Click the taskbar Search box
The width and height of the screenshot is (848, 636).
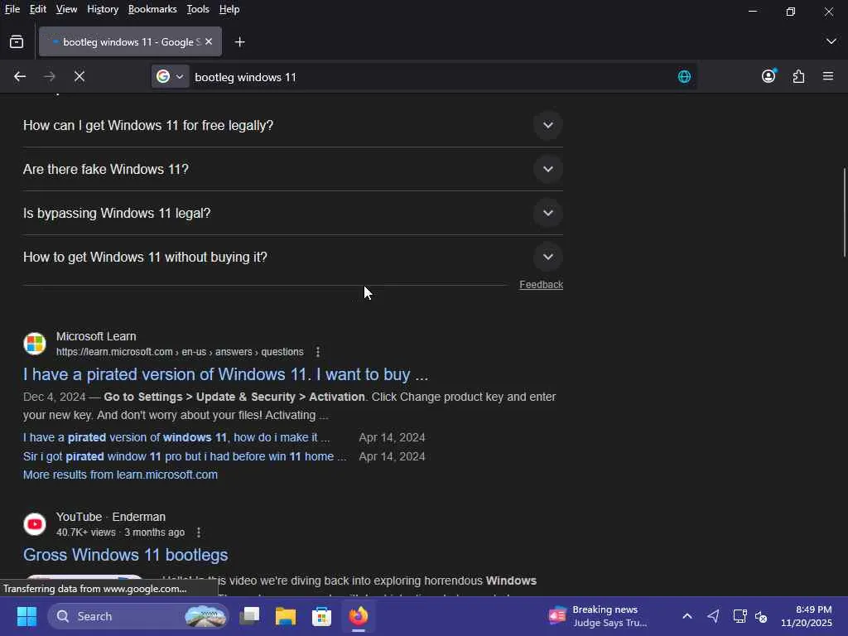pos(138,616)
